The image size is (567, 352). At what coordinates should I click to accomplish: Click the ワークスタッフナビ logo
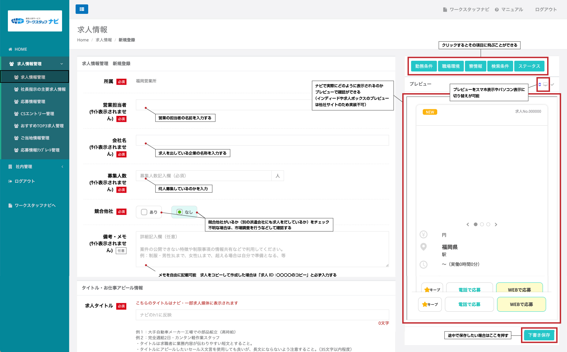tap(35, 21)
